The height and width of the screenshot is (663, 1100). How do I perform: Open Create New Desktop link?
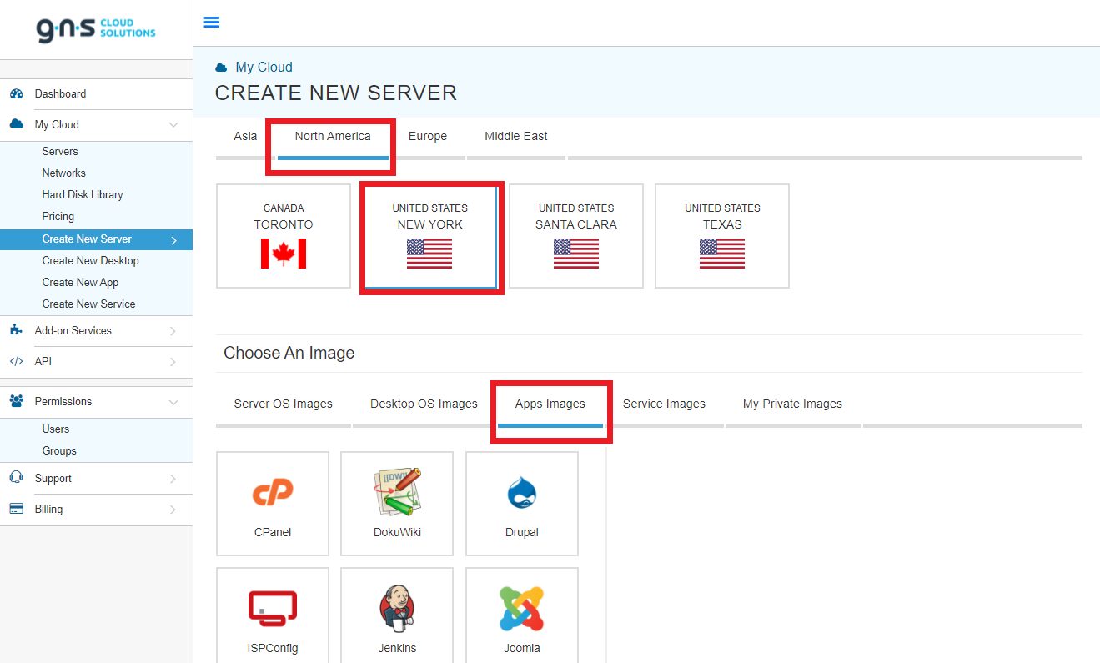click(x=90, y=261)
